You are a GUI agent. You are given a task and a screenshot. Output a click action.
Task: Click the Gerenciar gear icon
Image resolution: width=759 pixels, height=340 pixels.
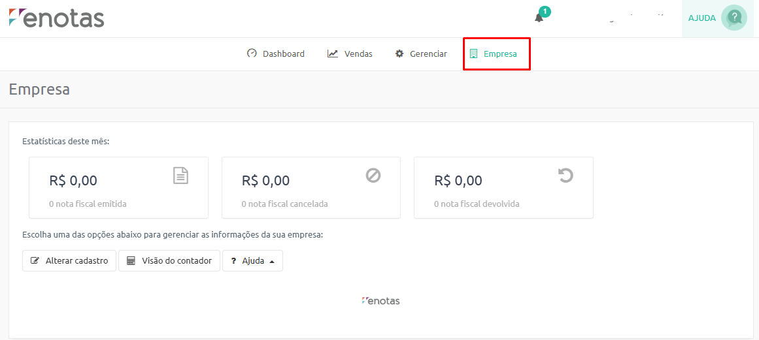point(399,54)
